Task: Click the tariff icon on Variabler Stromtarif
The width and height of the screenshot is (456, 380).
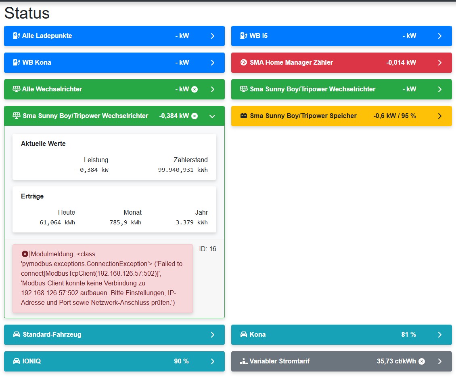Action: click(243, 361)
